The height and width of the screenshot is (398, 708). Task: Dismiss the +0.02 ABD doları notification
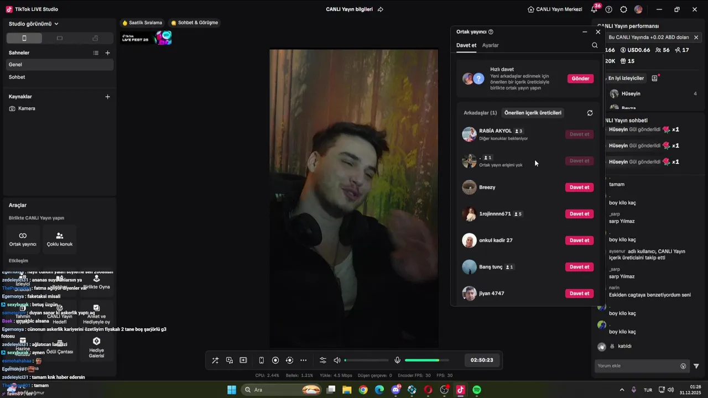696,38
